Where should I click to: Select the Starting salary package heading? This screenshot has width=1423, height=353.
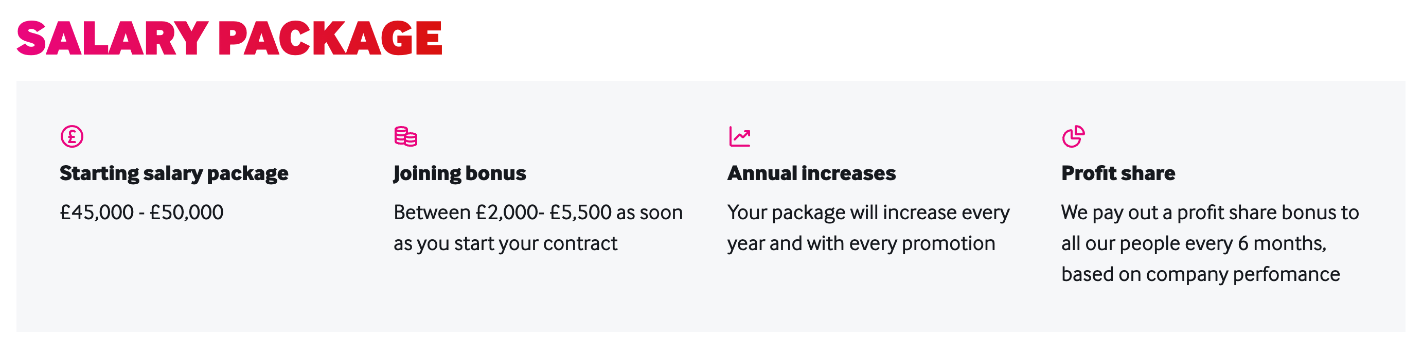tap(174, 173)
